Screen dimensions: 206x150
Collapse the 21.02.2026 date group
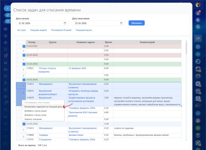pos(24,46)
